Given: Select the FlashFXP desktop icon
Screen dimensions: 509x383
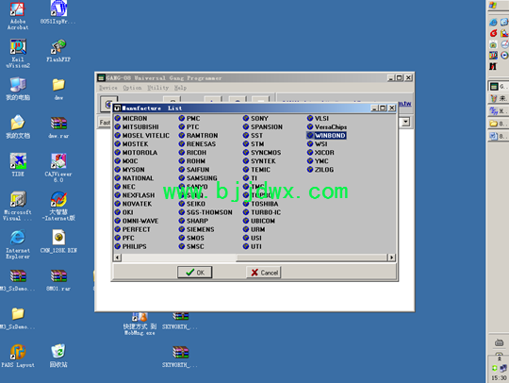Looking at the screenshot, I should (x=58, y=50).
